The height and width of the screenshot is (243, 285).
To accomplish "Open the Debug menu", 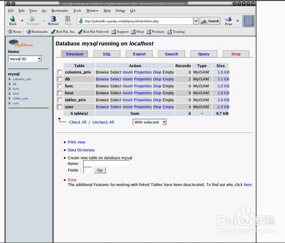I will [x=120, y=11].
